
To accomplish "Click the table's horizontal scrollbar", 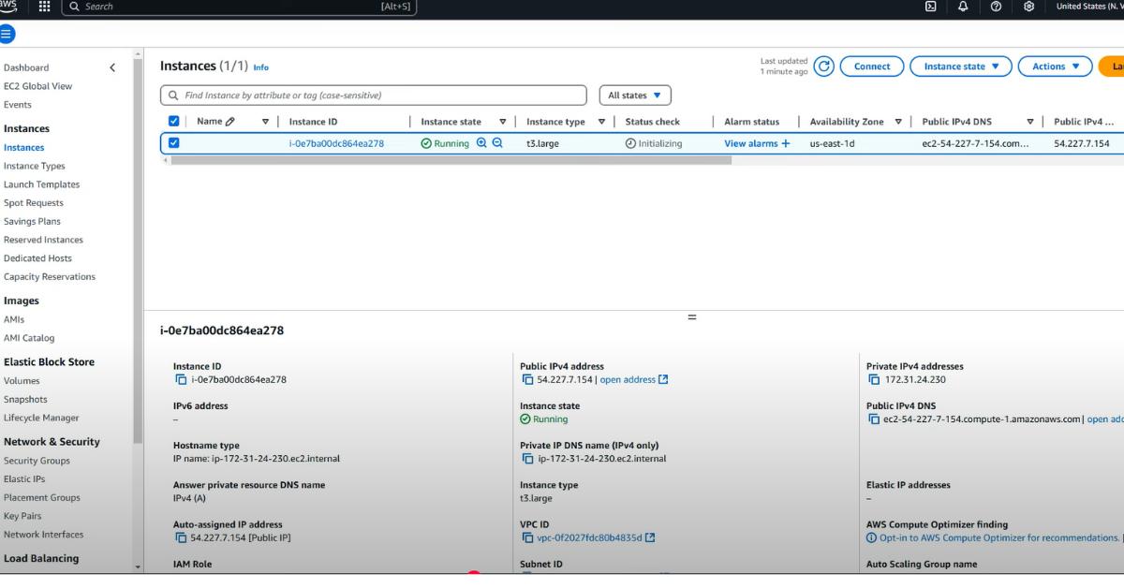I will point(451,160).
